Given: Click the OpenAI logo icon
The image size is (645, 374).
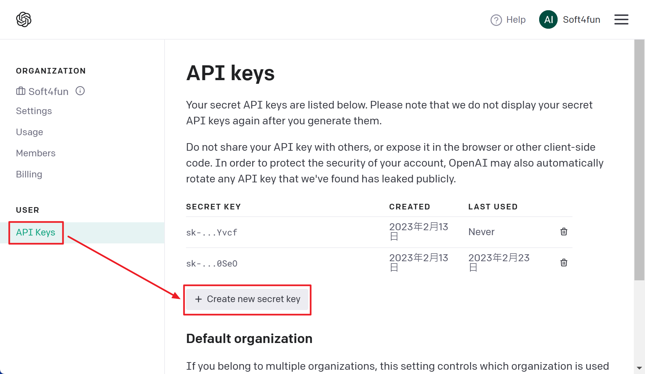Looking at the screenshot, I should click(24, 19).
